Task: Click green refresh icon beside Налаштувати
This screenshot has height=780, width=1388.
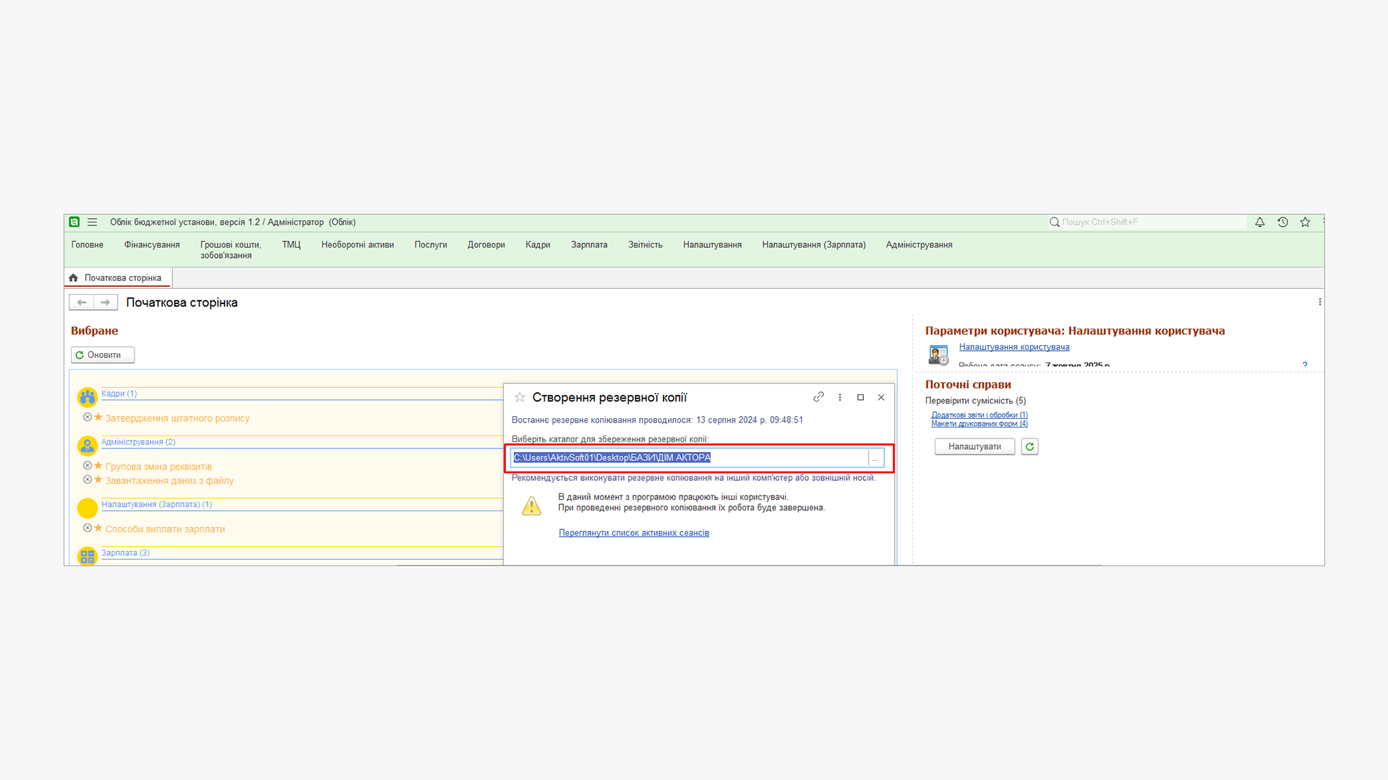Action: pyautogui.click(x=1029, y=447)
